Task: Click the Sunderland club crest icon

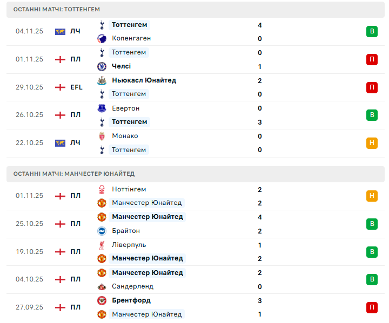Action: click(102, 286)
